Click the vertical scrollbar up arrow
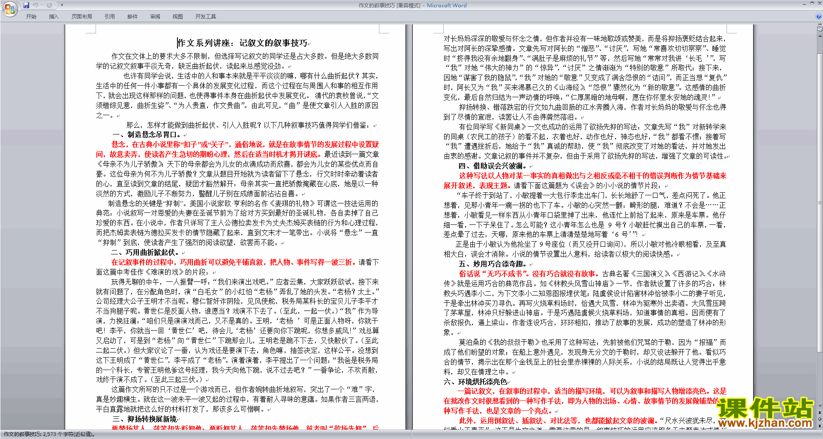Screen dimensions: 823x439 (x=820, y=35)
